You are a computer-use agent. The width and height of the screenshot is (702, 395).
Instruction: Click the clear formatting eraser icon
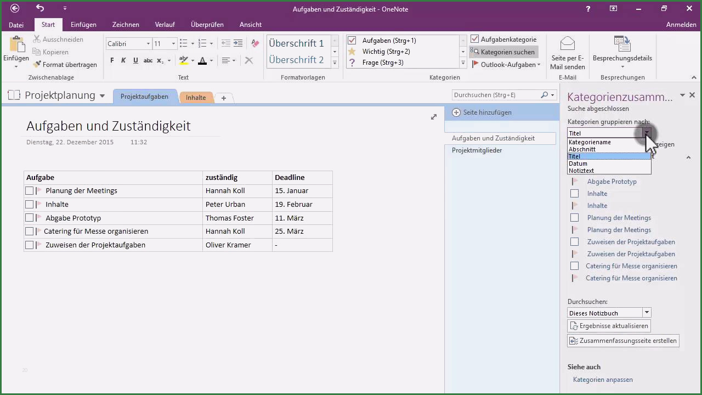coord(254,43)
